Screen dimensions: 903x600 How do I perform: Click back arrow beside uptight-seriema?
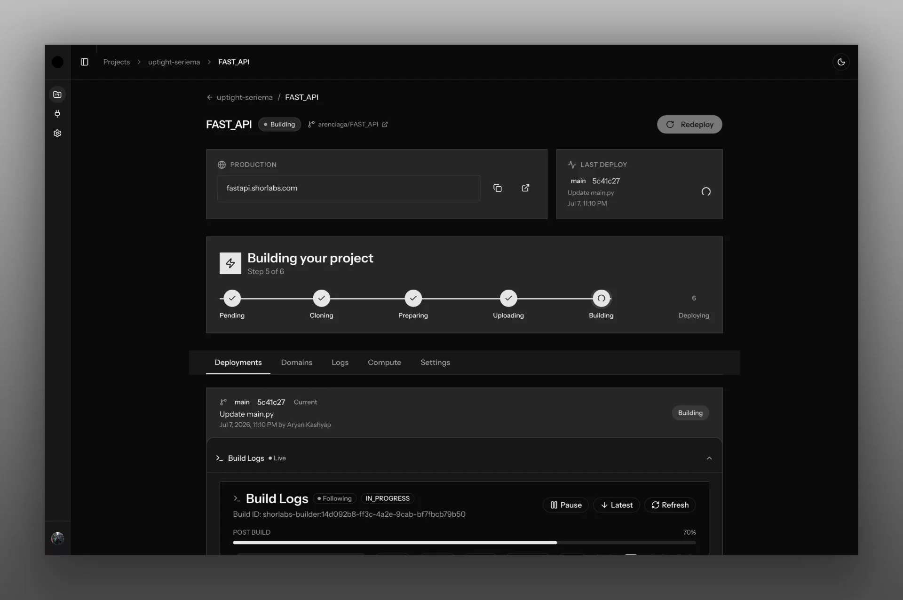(210, 97)
